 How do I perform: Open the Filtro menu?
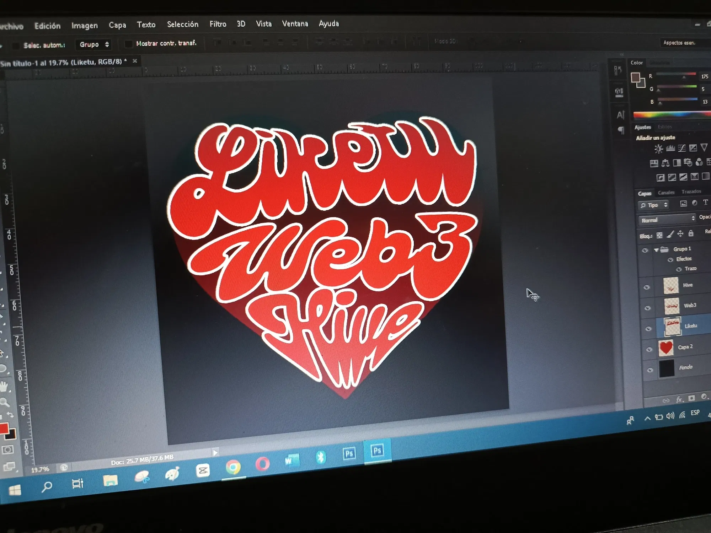218,24
